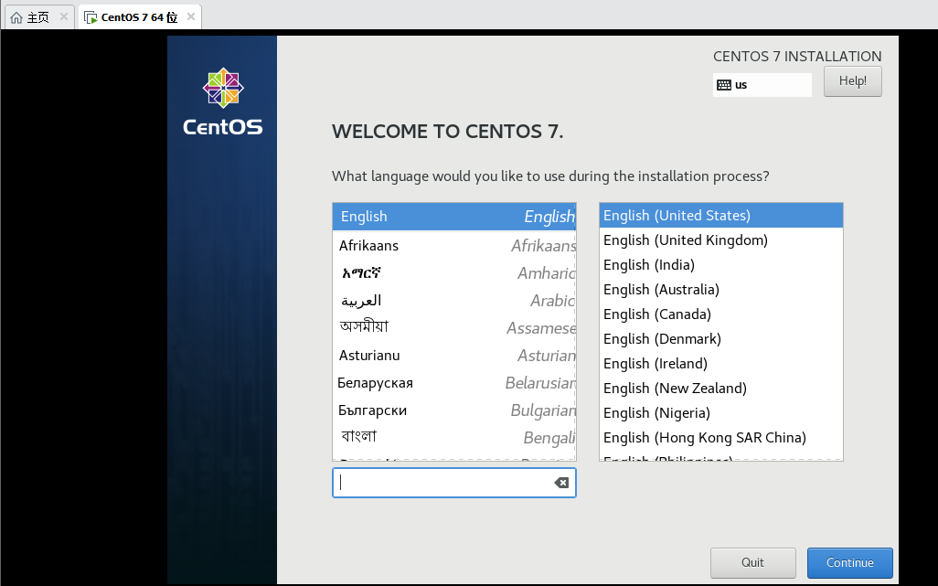Open the us keyboard layout indicator
938x586 pixels.
coord(762,85)
